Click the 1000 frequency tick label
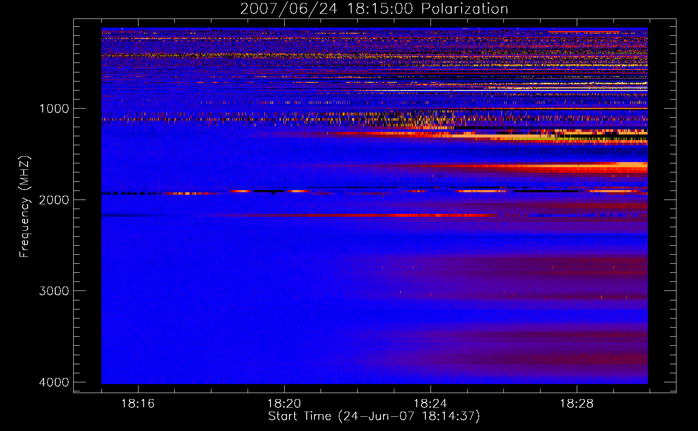The height and width of the screenshot is (431, 698). [x=54, y=108]
